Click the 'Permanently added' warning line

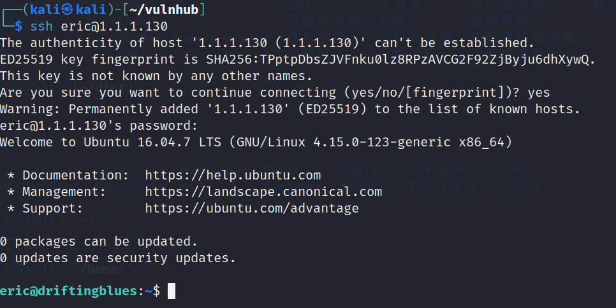[290, 109]
